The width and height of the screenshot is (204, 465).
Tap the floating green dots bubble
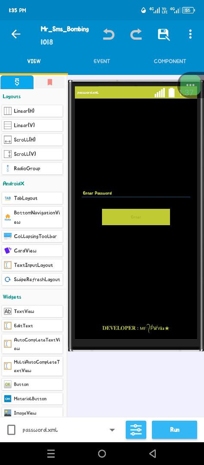point(190,85)
